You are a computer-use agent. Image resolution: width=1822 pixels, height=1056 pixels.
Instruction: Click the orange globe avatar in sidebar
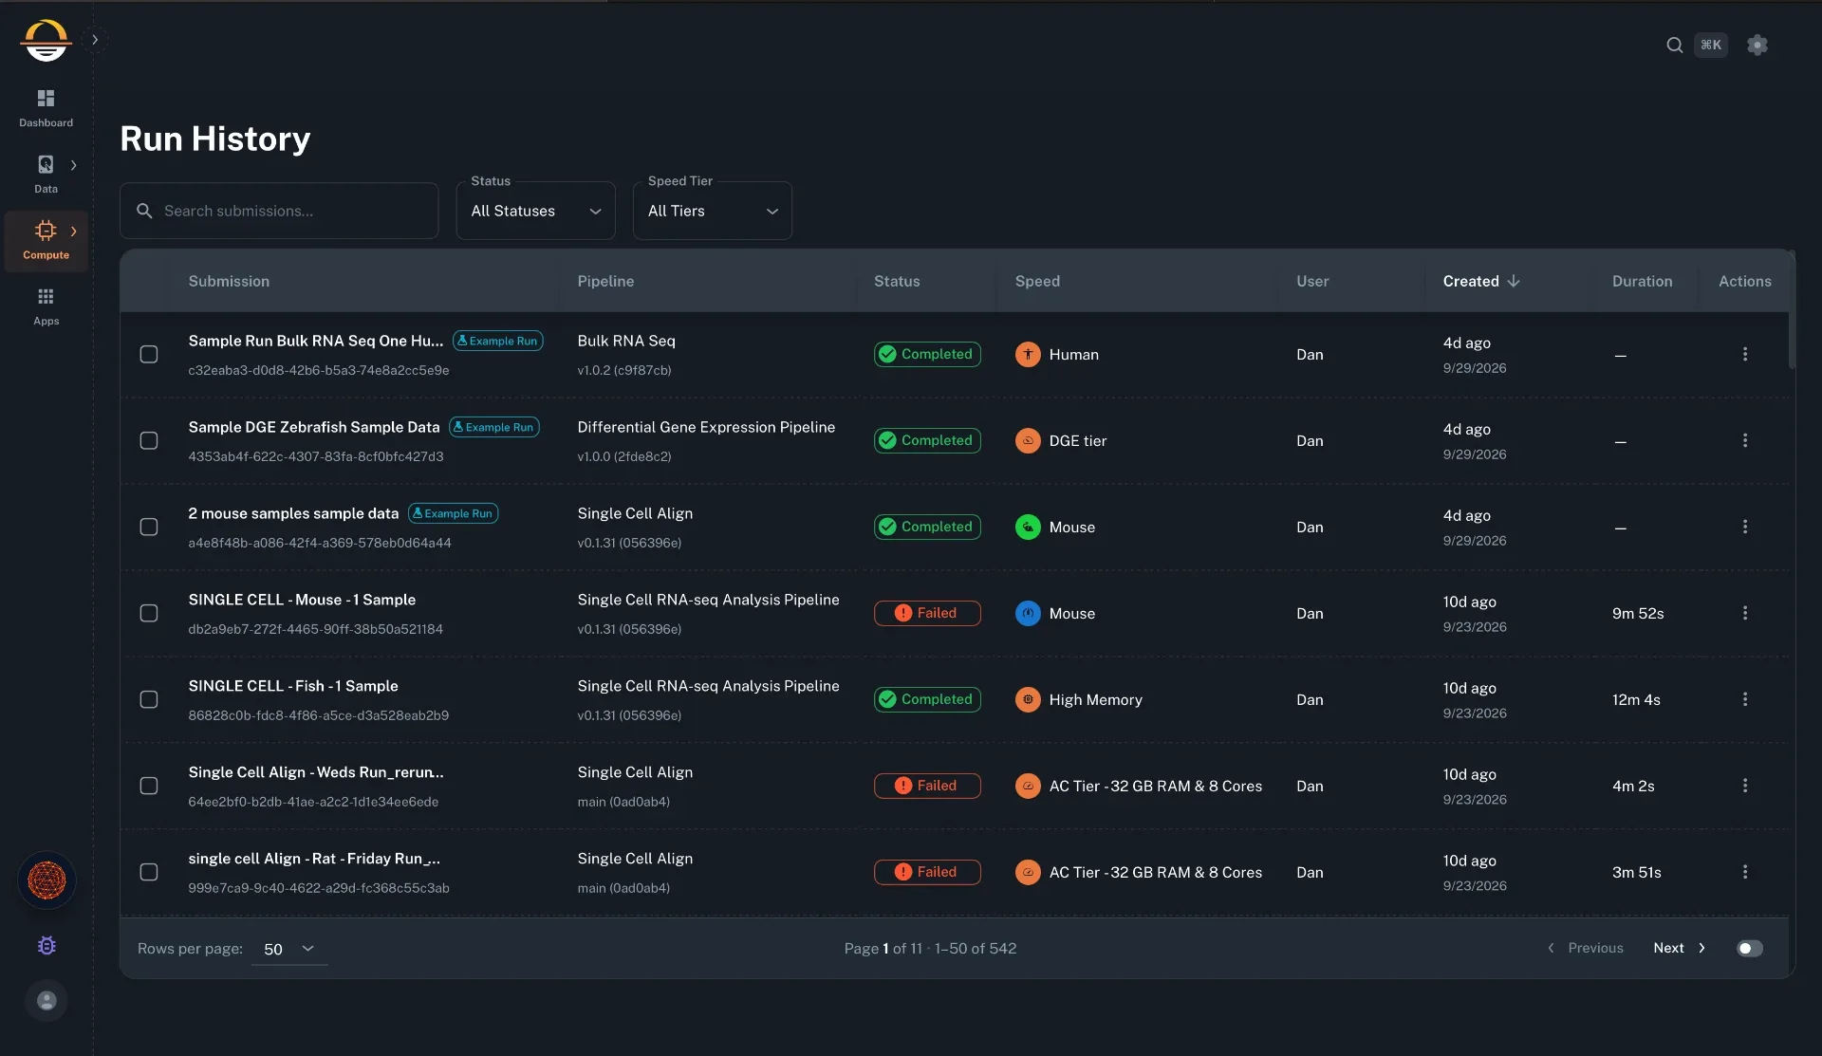46,880
